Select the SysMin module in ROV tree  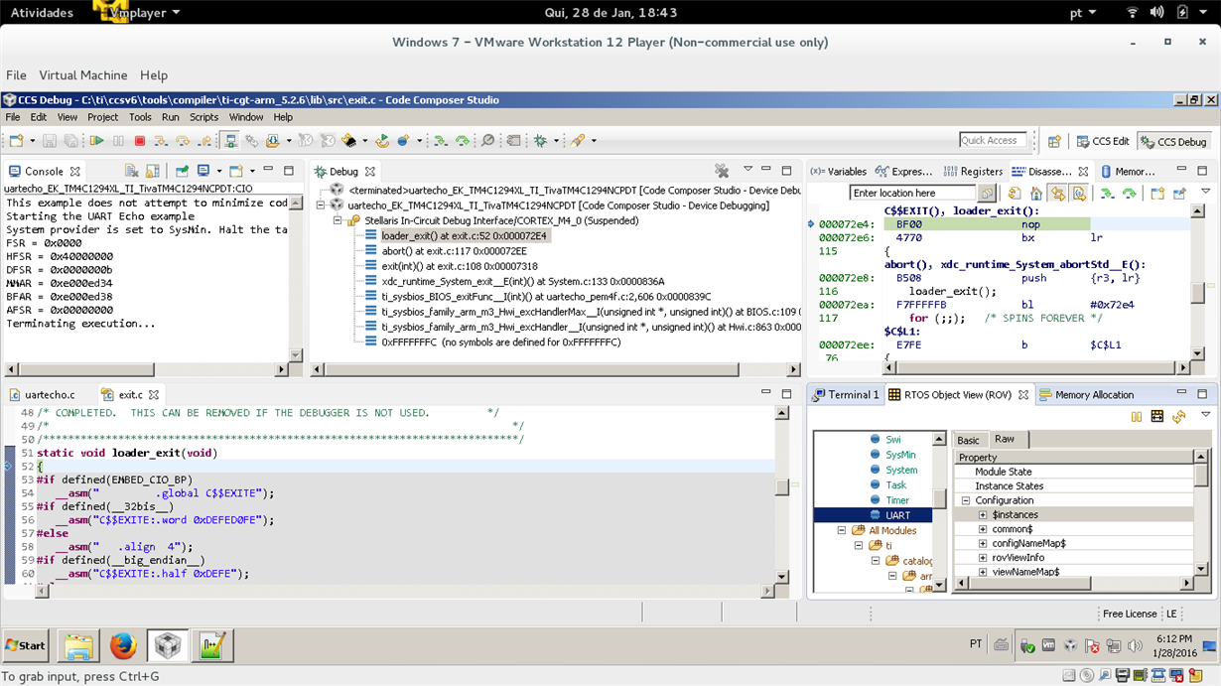pyautogui.click(x=899, y=455)
